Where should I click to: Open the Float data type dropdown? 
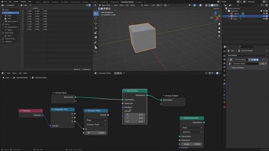[x=96, y=120]
